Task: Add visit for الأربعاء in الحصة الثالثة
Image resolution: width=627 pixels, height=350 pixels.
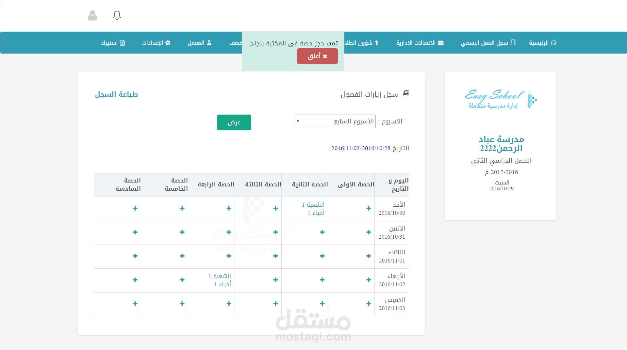Action: coord(275,280)
